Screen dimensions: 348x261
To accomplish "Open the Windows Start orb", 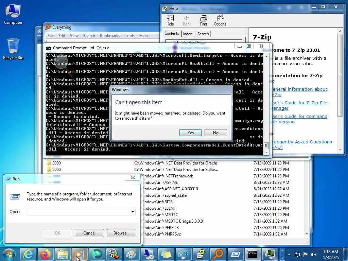I will 9,254.
